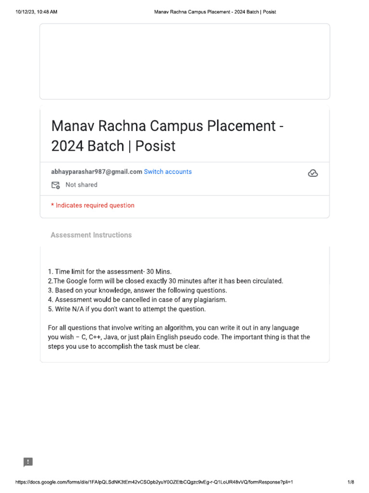Select instruction about Google form closing
This screenshot has height=493, width=369.
pos(165,281)
